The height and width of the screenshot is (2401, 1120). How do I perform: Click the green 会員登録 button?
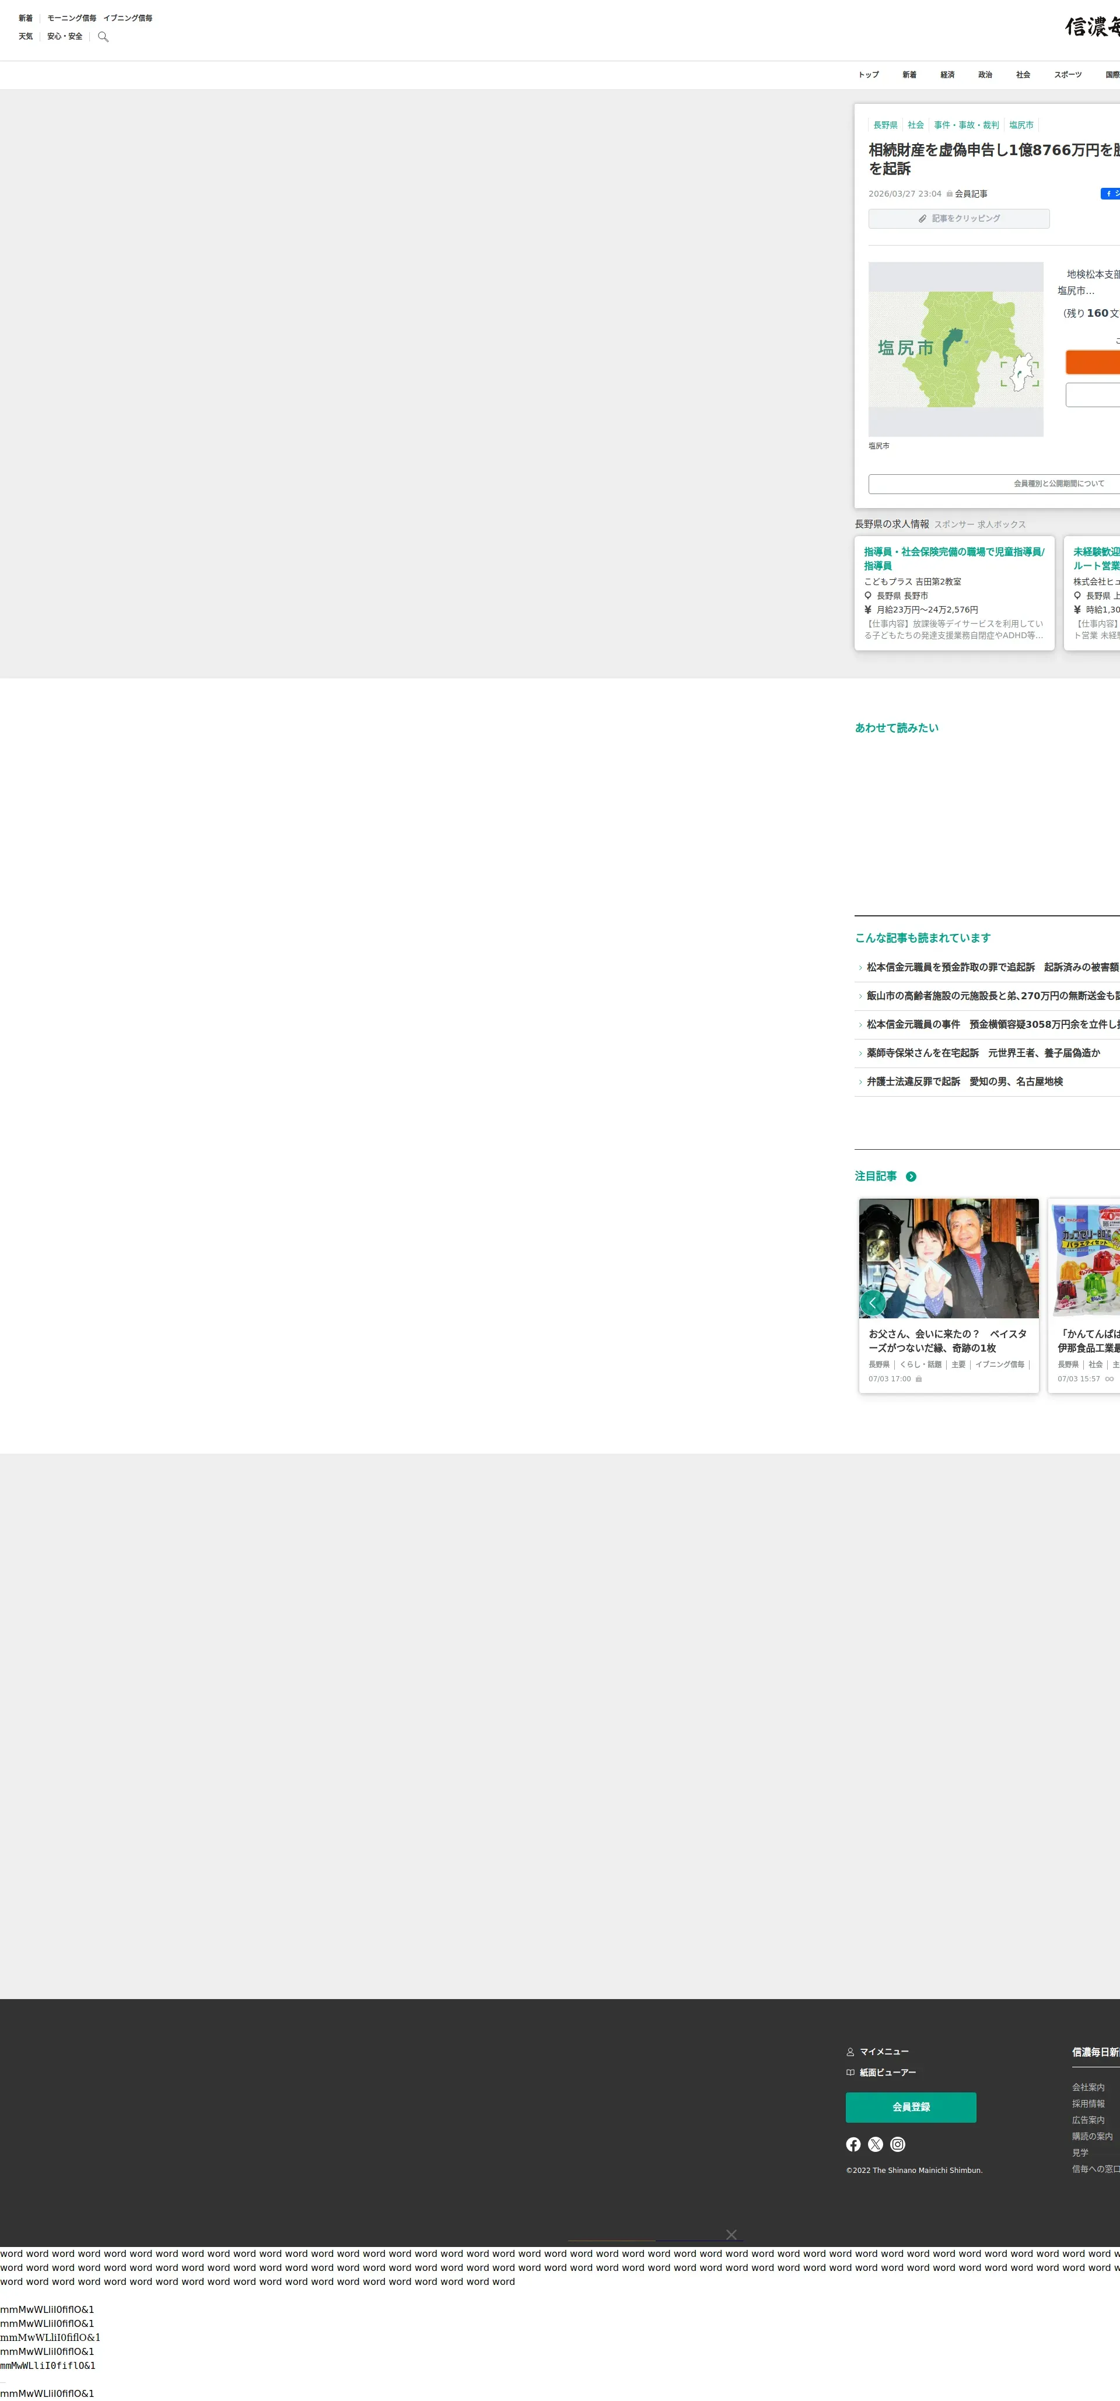point(911,2108)
